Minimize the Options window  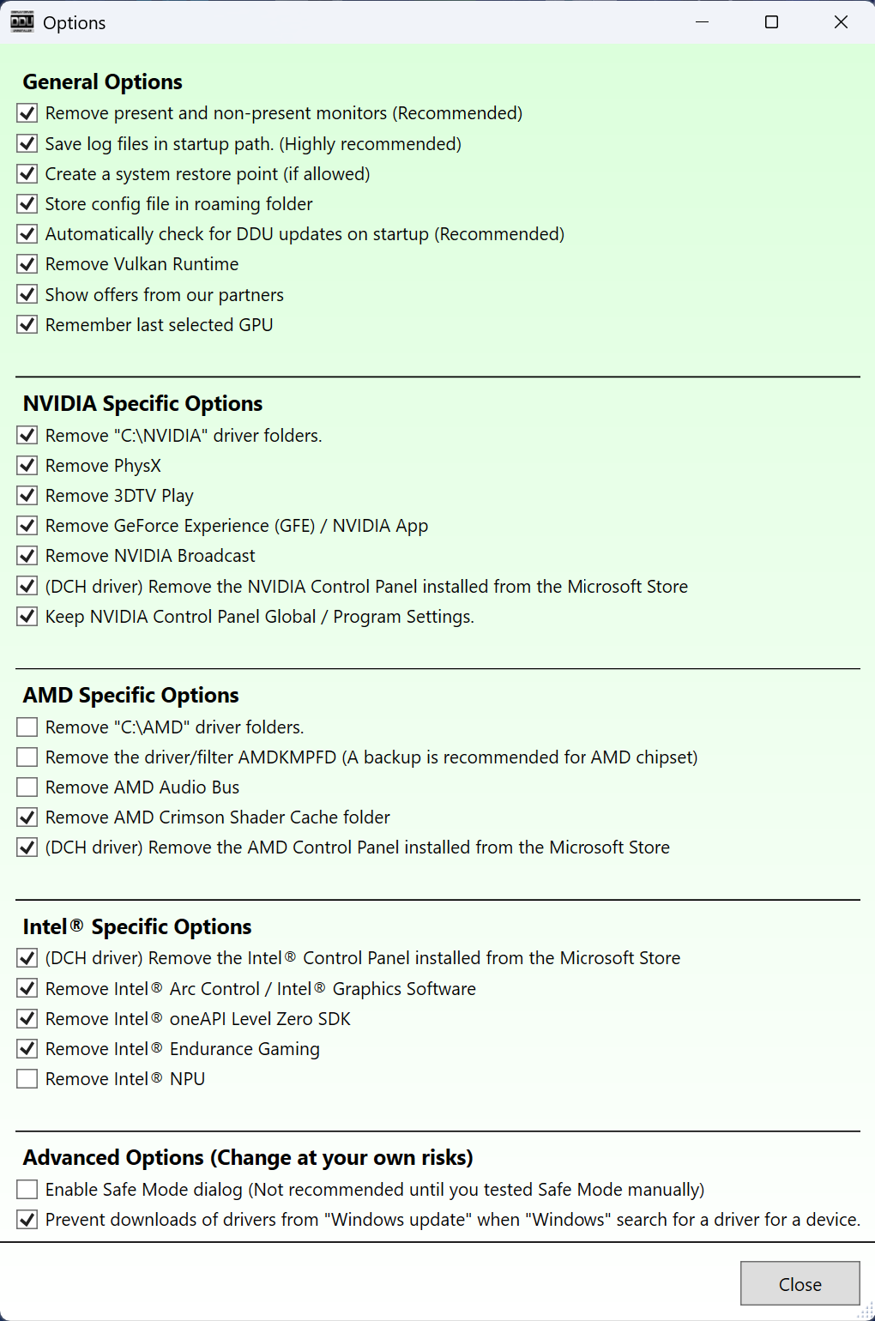tap(702, 22)
